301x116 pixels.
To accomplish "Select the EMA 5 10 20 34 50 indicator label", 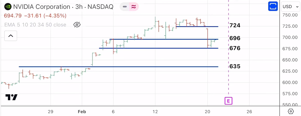I will pos(35,25).
